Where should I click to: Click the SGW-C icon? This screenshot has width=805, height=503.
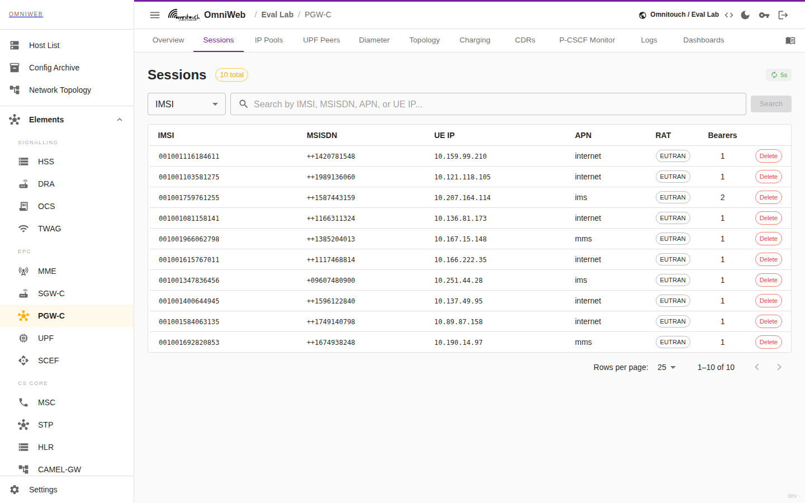[x=23, y=293]
